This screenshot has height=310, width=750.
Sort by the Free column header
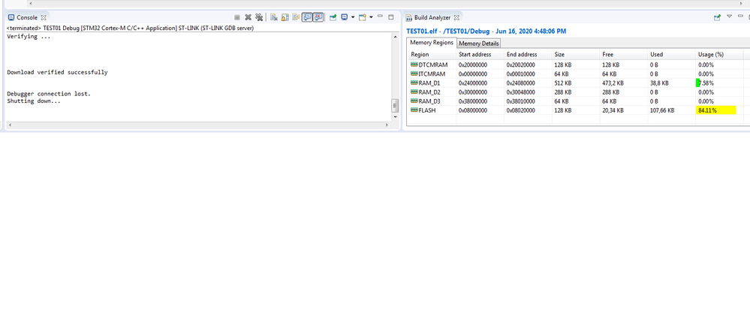click(623, 55)
